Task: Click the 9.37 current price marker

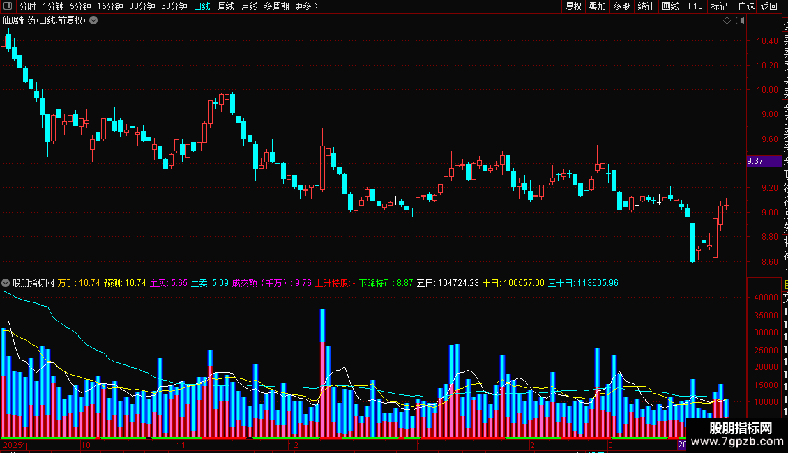Action: click(x=764, y=161)
